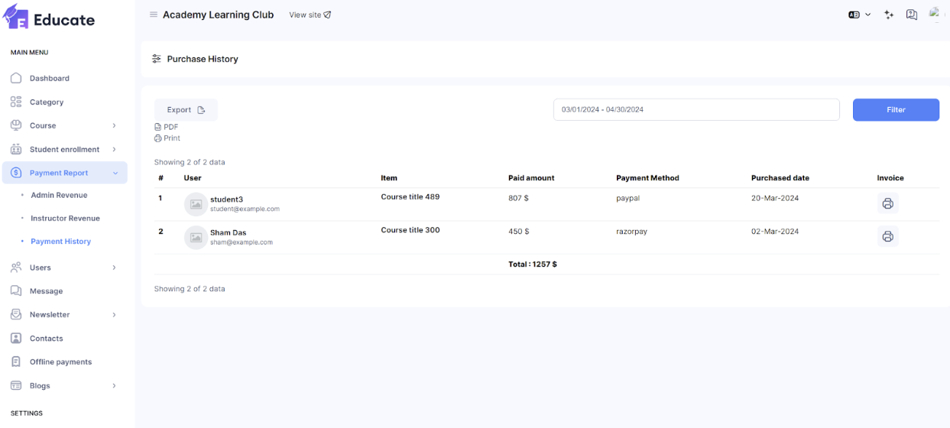The width and height of the screenshot is (950, 428).
Task: Print invoice for student3 purchase
Action: pyautogui.click(x=887, y=204)
